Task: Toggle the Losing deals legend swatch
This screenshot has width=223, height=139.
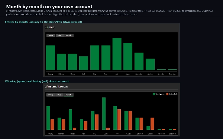Action: [167, 94]
